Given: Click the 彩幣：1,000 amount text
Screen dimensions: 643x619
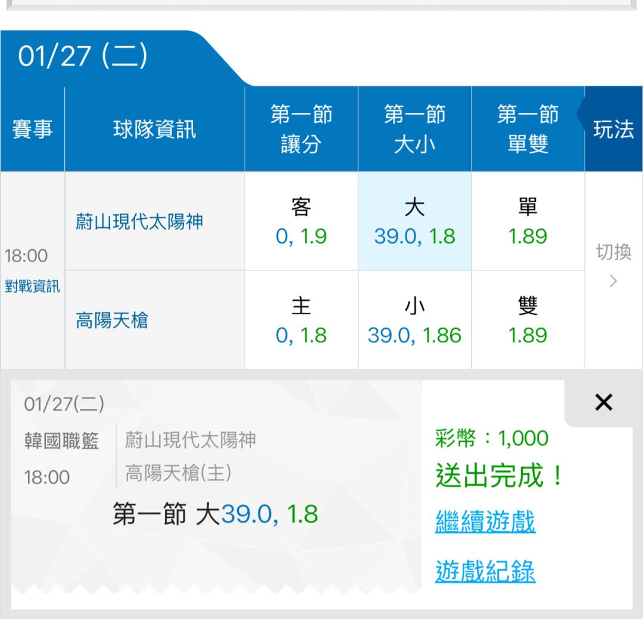Looking at the screenshot, I should point(492,439).
